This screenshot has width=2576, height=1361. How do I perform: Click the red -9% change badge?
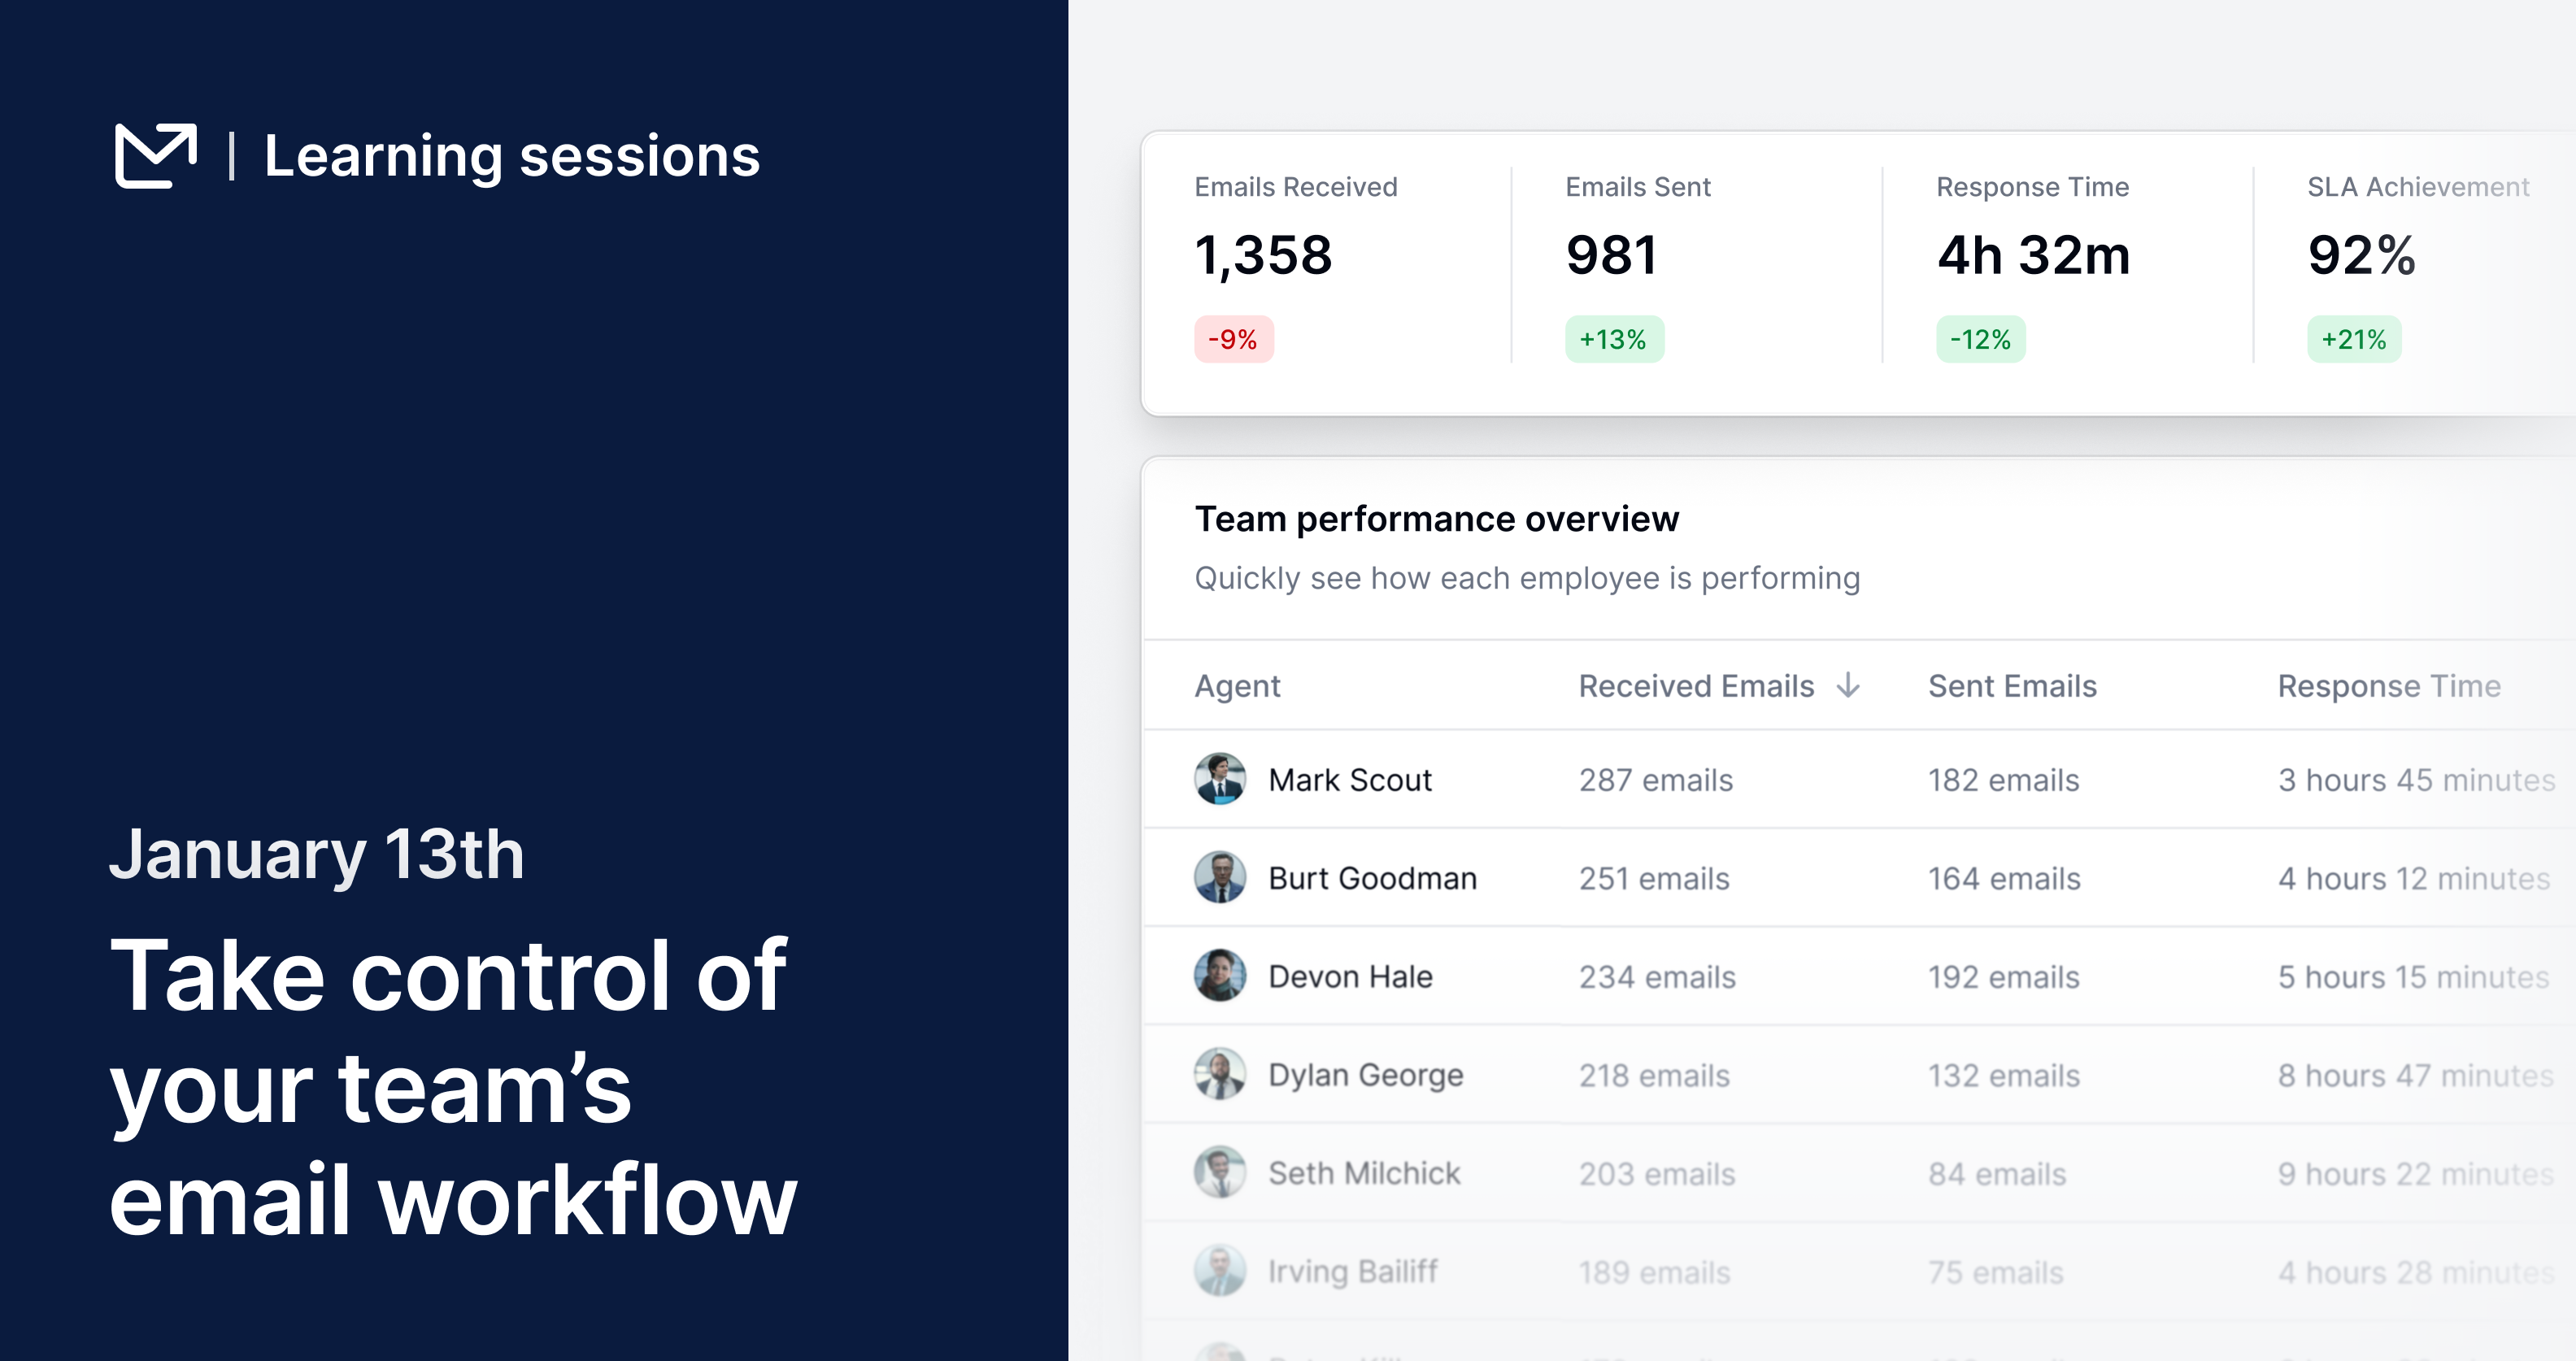(1233, 339)
